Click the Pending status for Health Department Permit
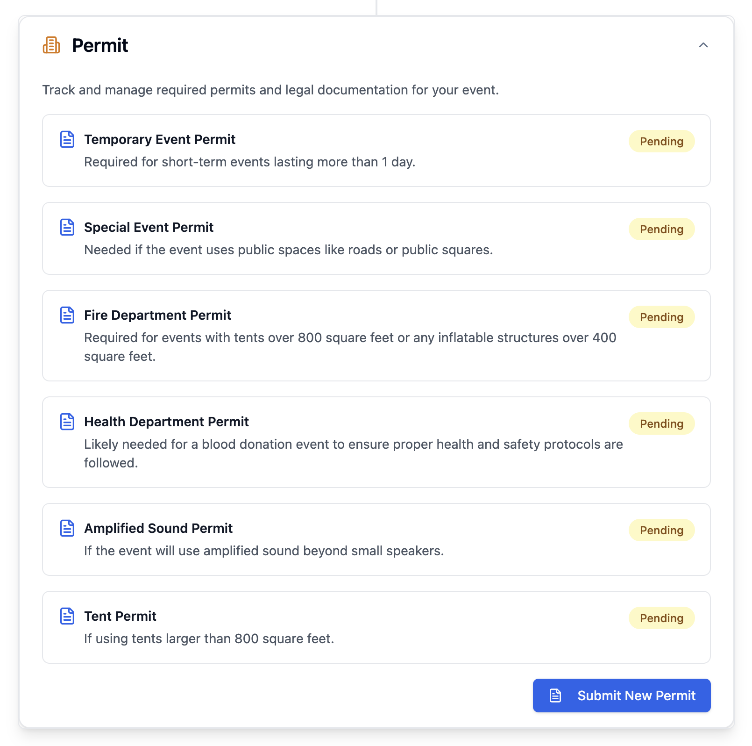The width and height of the screenshot is (752, 746). point(661,423)
